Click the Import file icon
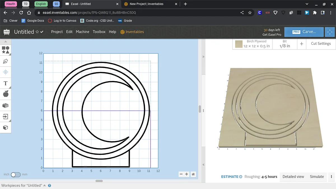 pyautogui.click(x=6, y=116)
